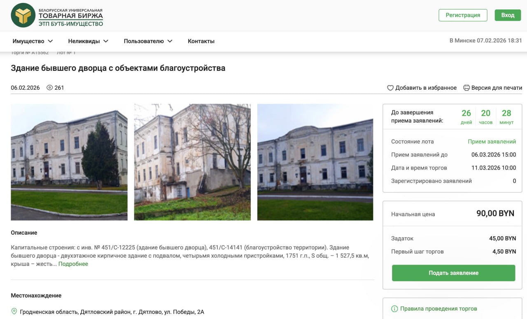Screen dimensions: 527x319
Task: Open the Неликвиды dropdown menu
Action: coord(88,41)
